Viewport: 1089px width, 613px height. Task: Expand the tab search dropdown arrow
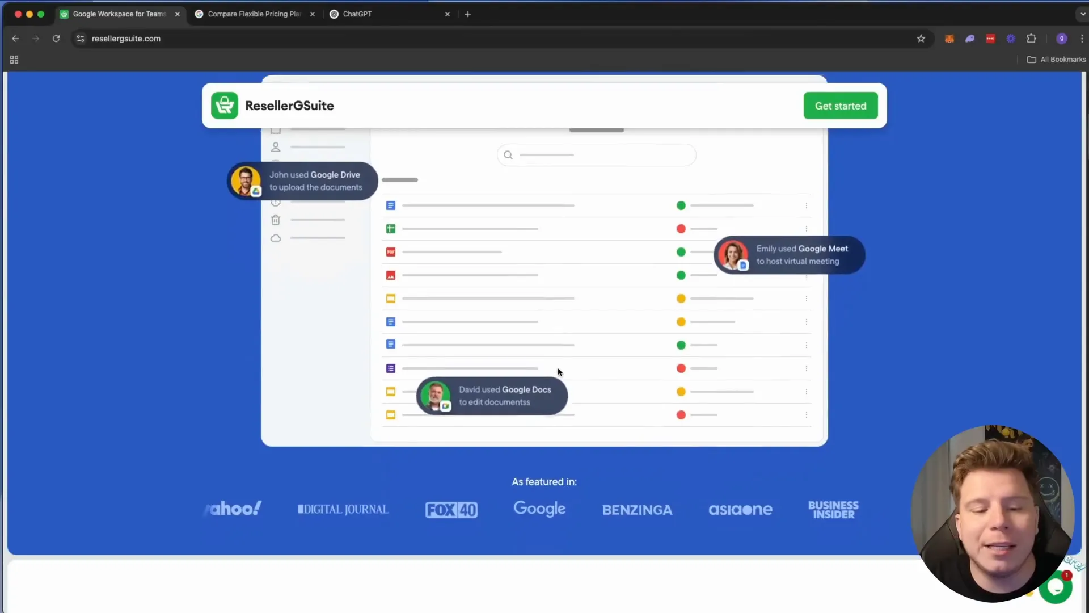1082,14
